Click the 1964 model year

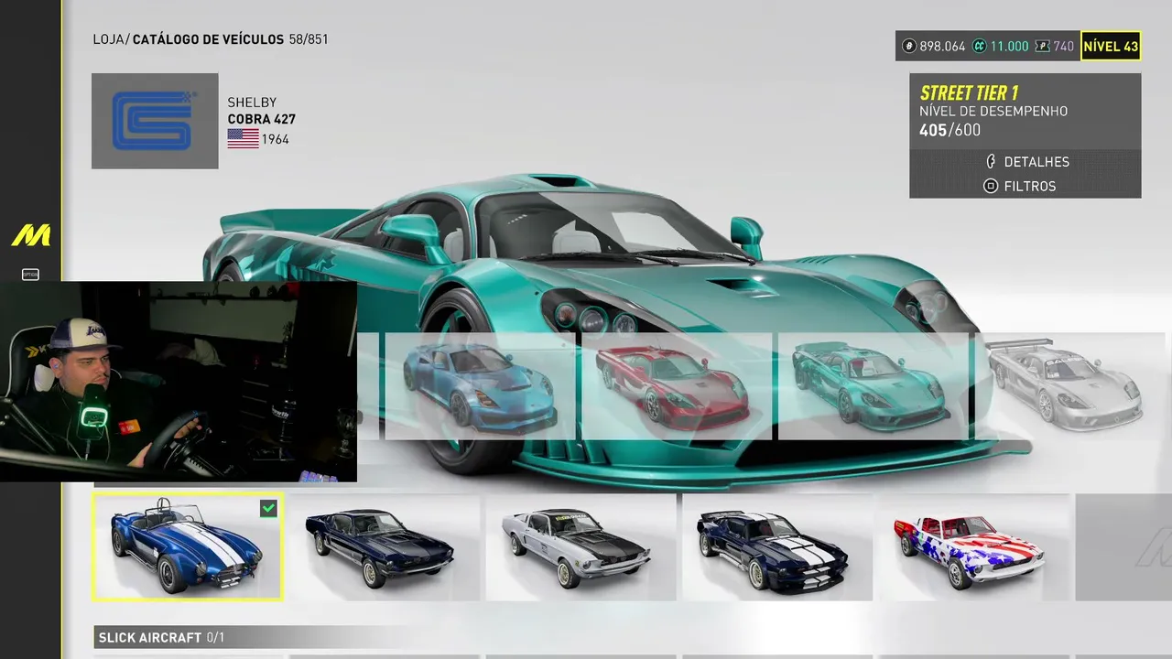pyautogui.click(x=276, y=139)
